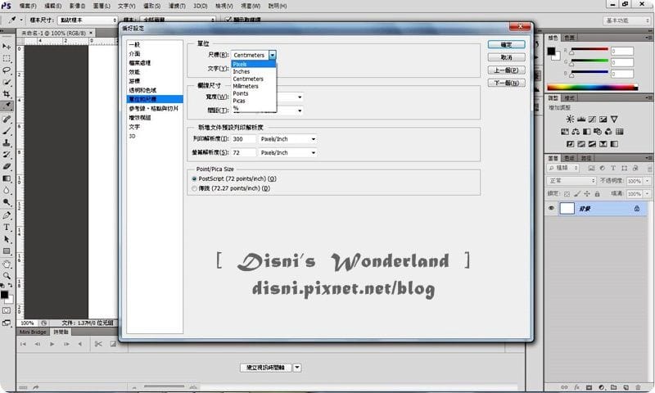Select the Hand tool
The width and height of the screenshot is (655, 393).
[x=7, y=264]
